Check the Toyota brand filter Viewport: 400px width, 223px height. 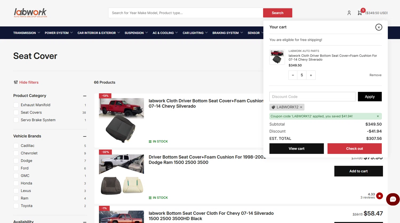(x=16, y=206)
